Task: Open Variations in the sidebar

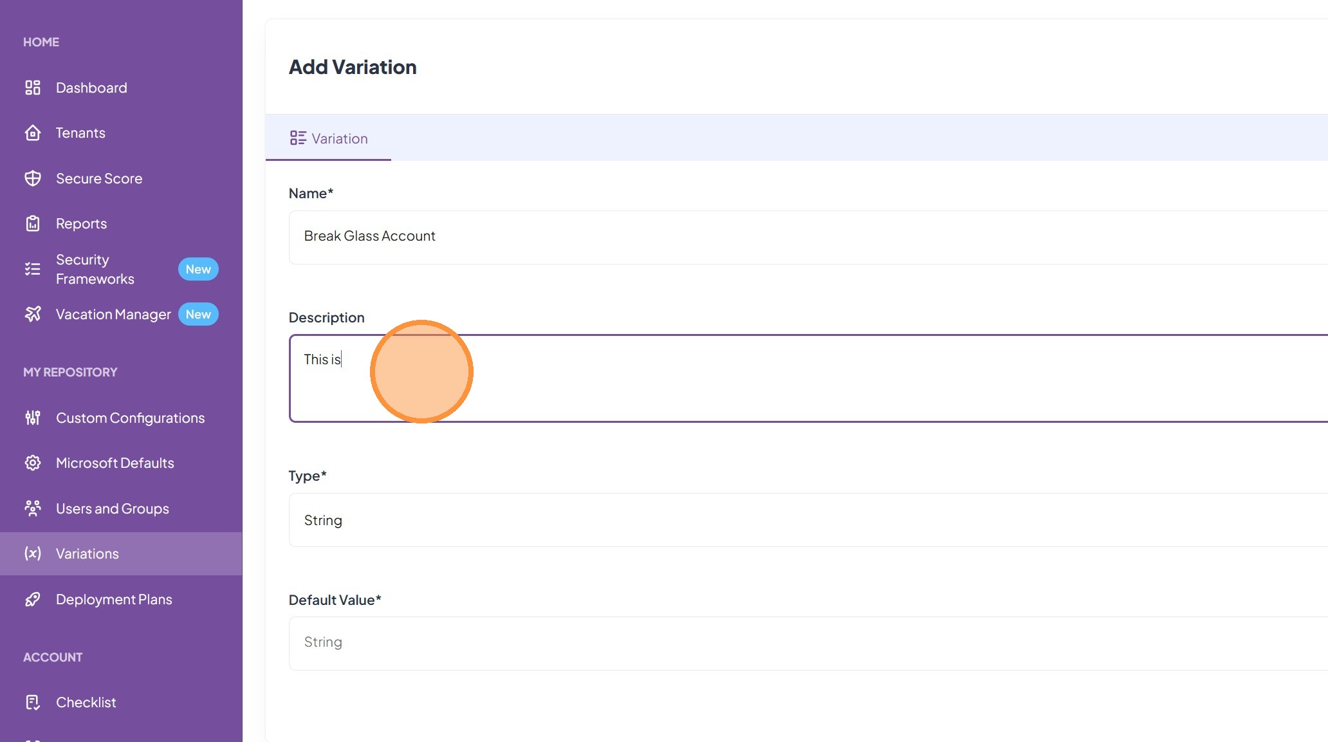Action: click(88, 553)
